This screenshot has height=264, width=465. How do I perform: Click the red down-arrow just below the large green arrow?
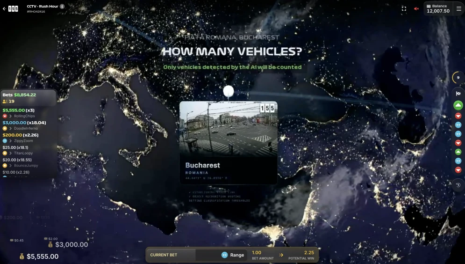coord(458,116)
